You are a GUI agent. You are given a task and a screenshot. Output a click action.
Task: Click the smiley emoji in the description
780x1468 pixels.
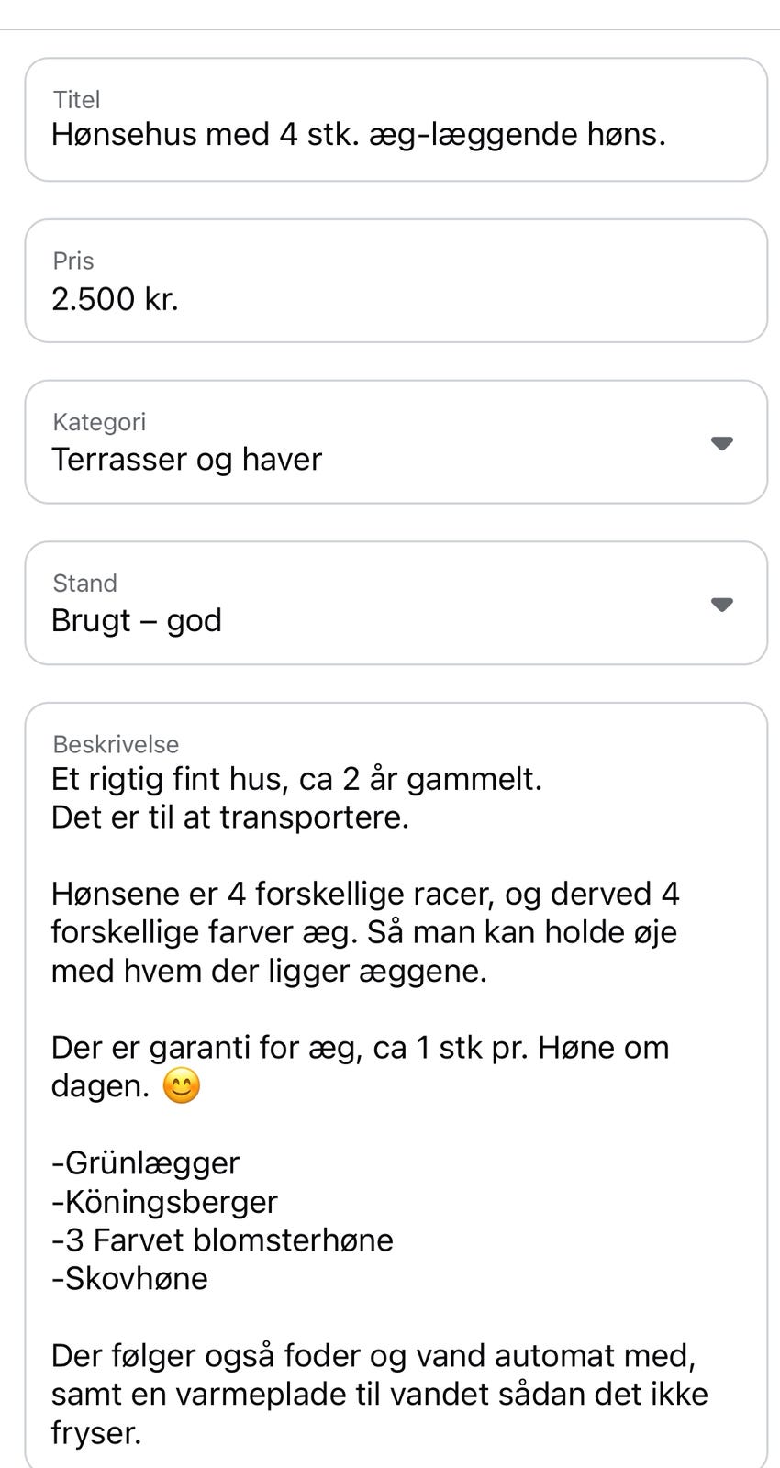pos(181,1087)
